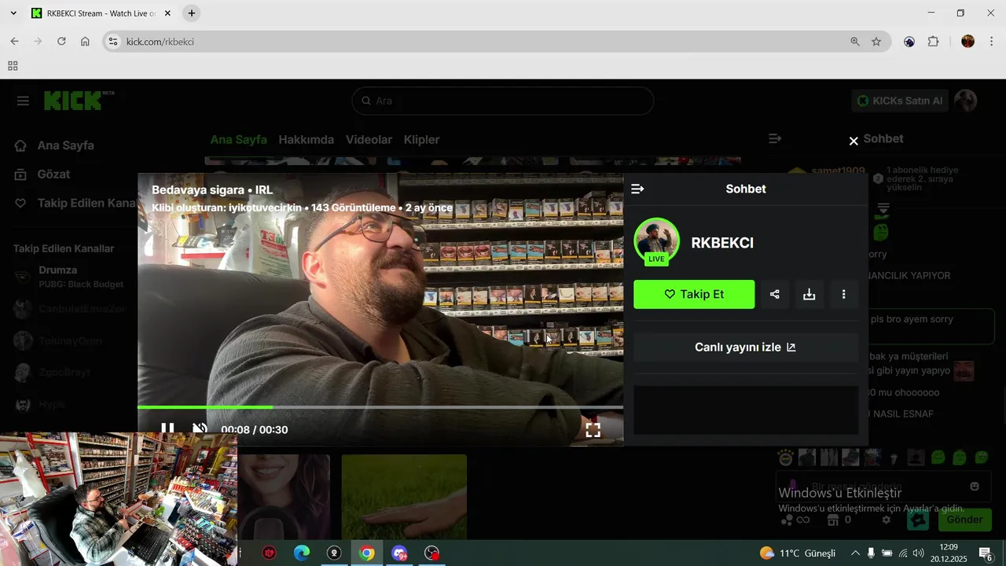The width and height of the screenshot is (1006, 566).
Task: Download the clip
Action: click(x=810, y=294)
